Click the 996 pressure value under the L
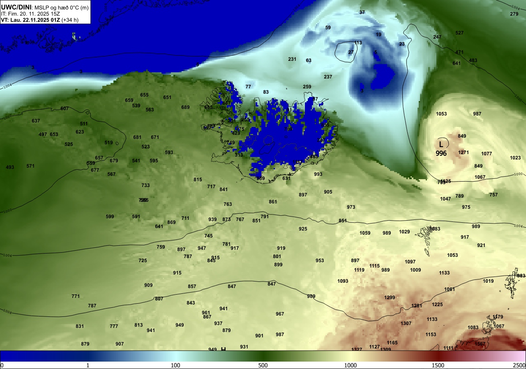This screenshot has height=369, width=526. coord(441,153)
